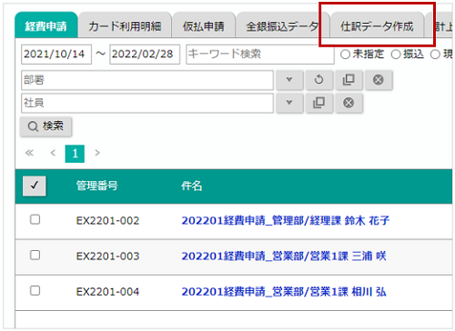Go to next page chevron
The image size is (455, 331).
click(x=97, y=153)
